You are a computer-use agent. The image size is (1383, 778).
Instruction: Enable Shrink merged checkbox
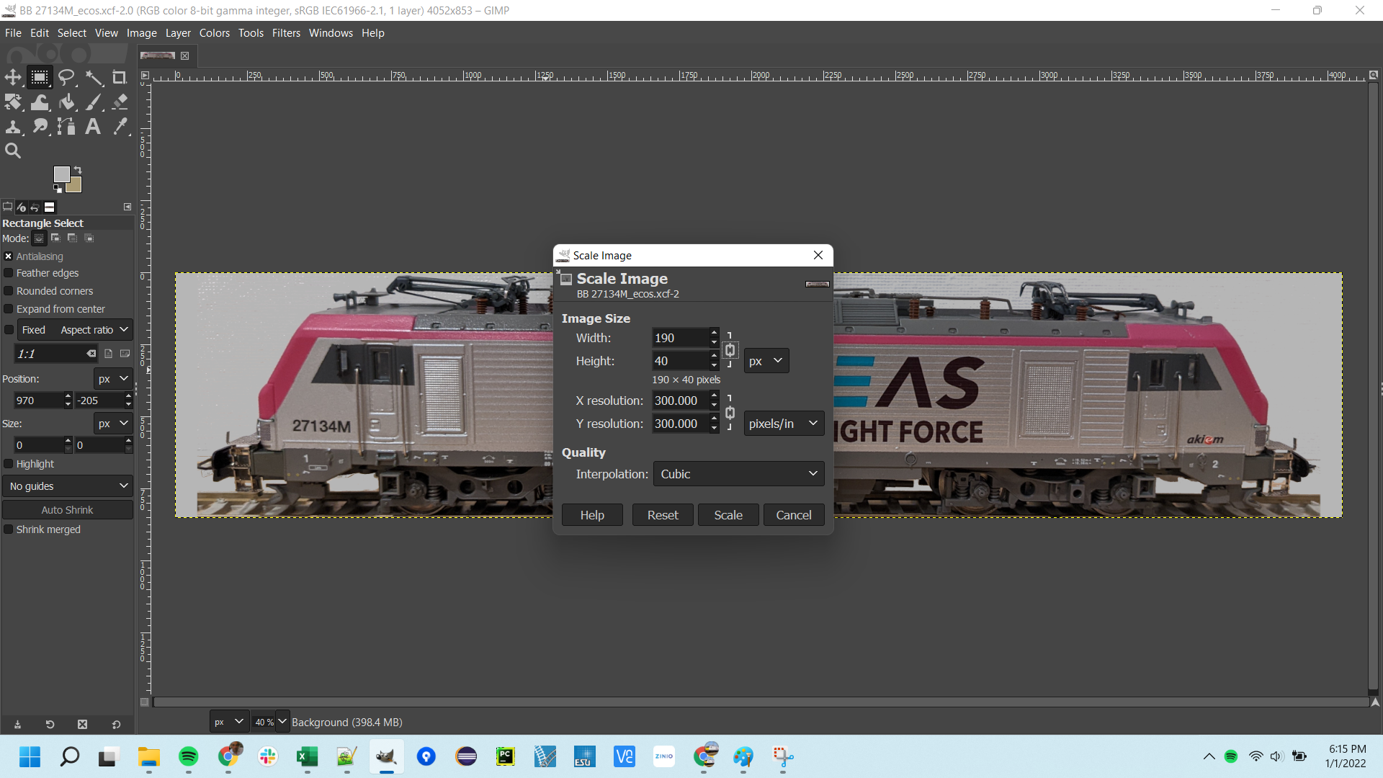(x=9, y=529)
